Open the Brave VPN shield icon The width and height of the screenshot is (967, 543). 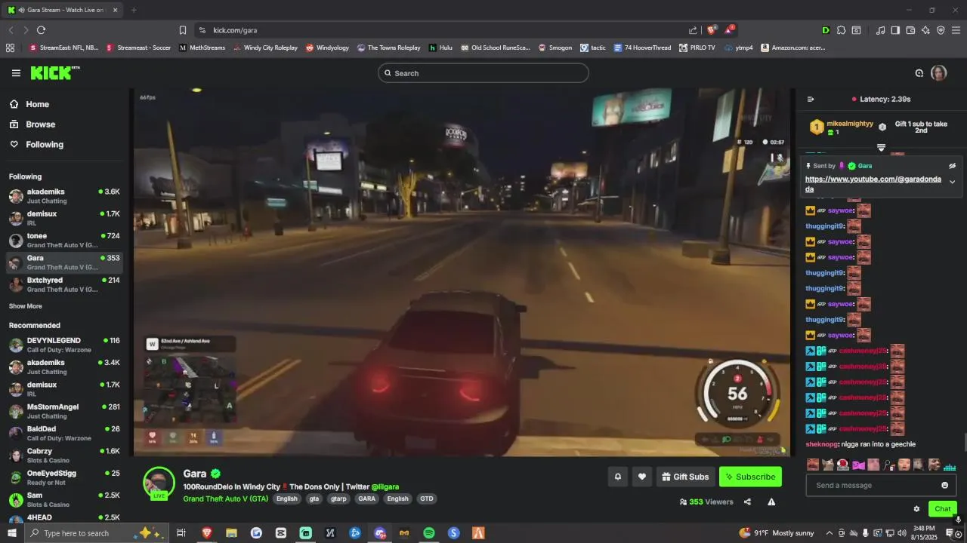tap(941, 30)
